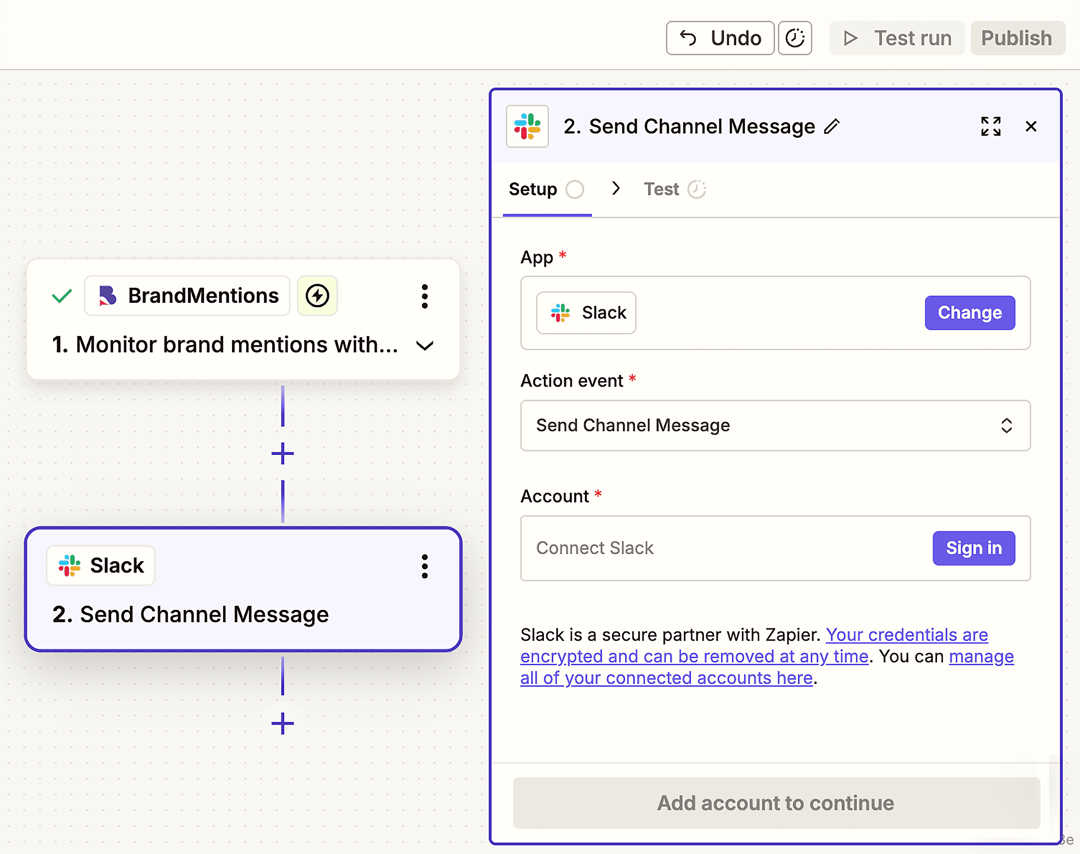Add a step after the Slack action
Viewport: 1080px width, 854px height.
(283, 724)
